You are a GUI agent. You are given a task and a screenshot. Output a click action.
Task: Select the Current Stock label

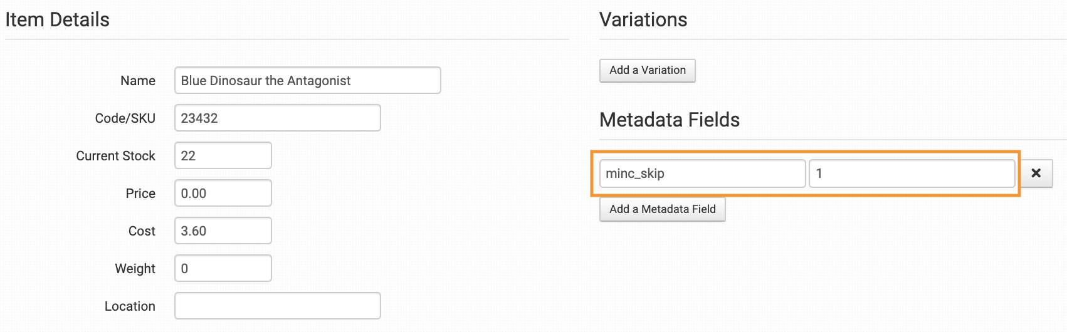click(115, 156)
